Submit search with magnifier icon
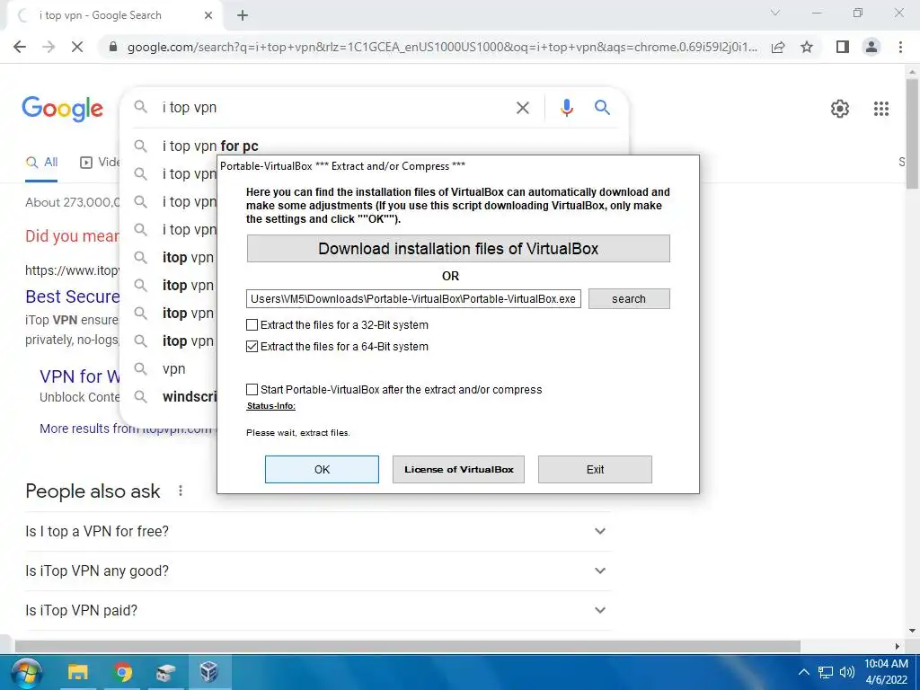Image resolution: width=920 pixels, height=690 pixels. (x=602, y=108)
